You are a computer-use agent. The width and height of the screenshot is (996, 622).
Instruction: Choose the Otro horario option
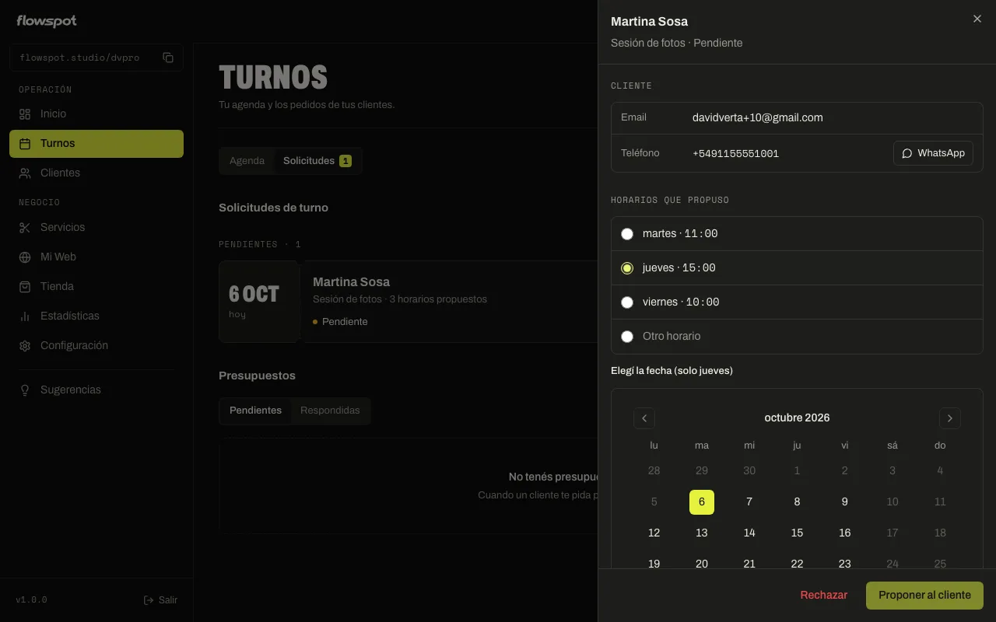(797, 336)
